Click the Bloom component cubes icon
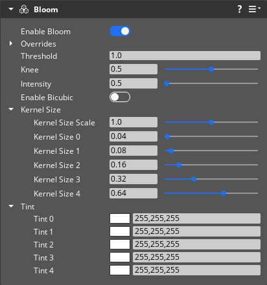This screenshot has width=267, height=285. click(24, 10)
